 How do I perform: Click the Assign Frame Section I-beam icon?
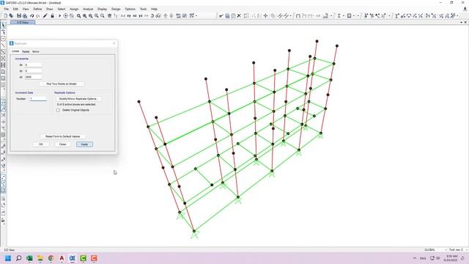[339, 15]
